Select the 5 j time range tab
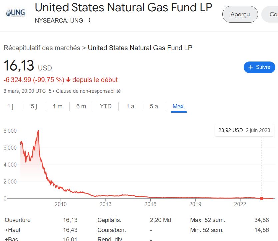Viewport: 278px width, 241px height. tap(34, 106)
